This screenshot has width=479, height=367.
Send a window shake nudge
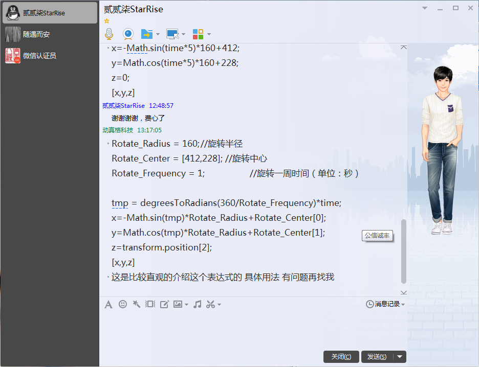[150, 304]
